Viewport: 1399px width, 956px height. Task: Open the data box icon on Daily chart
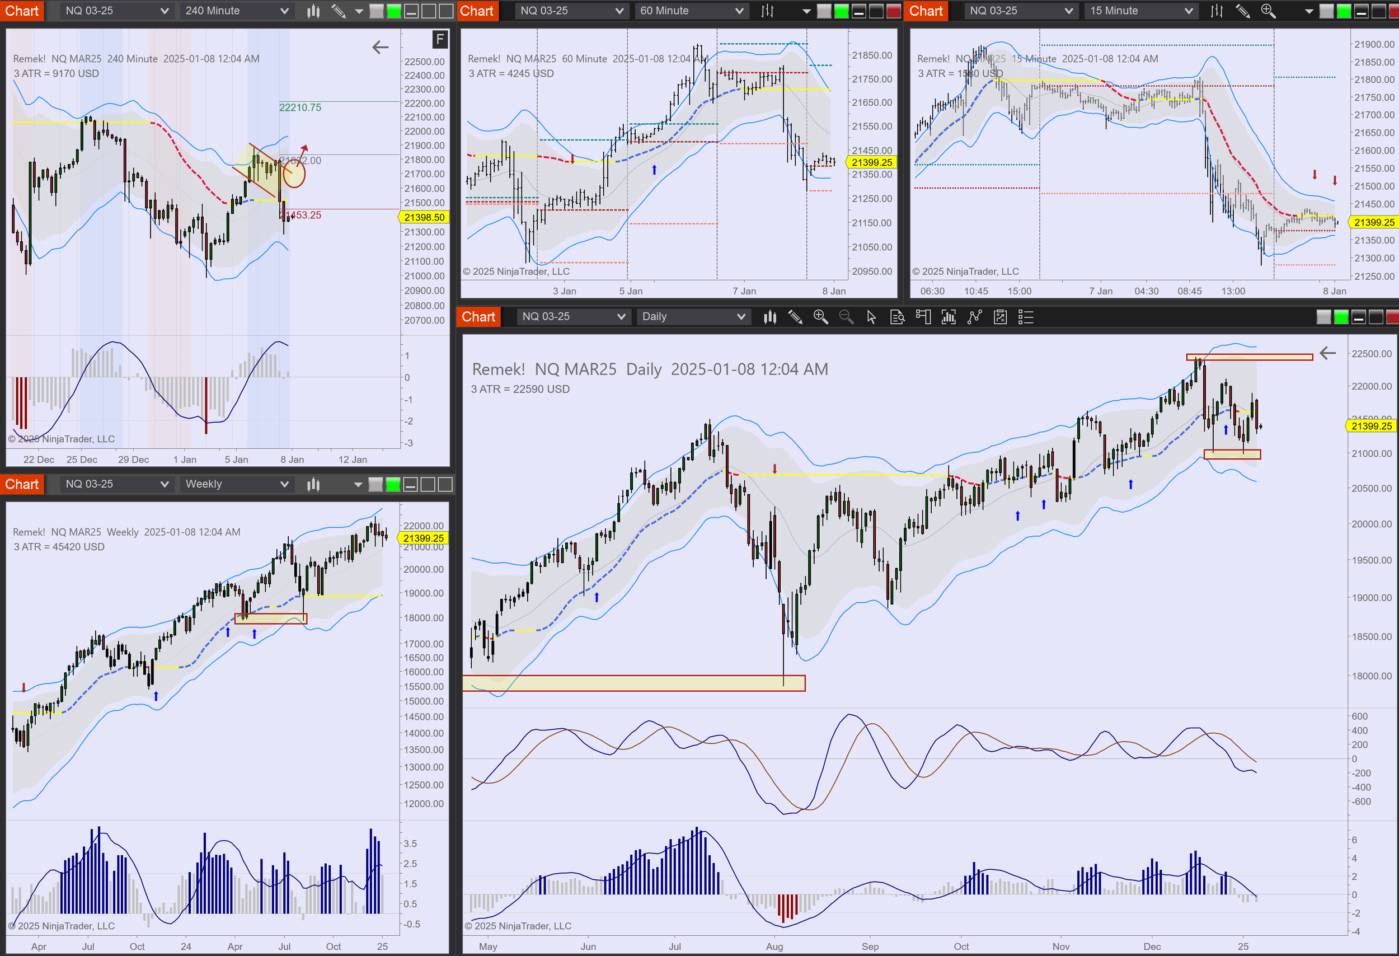897,317
